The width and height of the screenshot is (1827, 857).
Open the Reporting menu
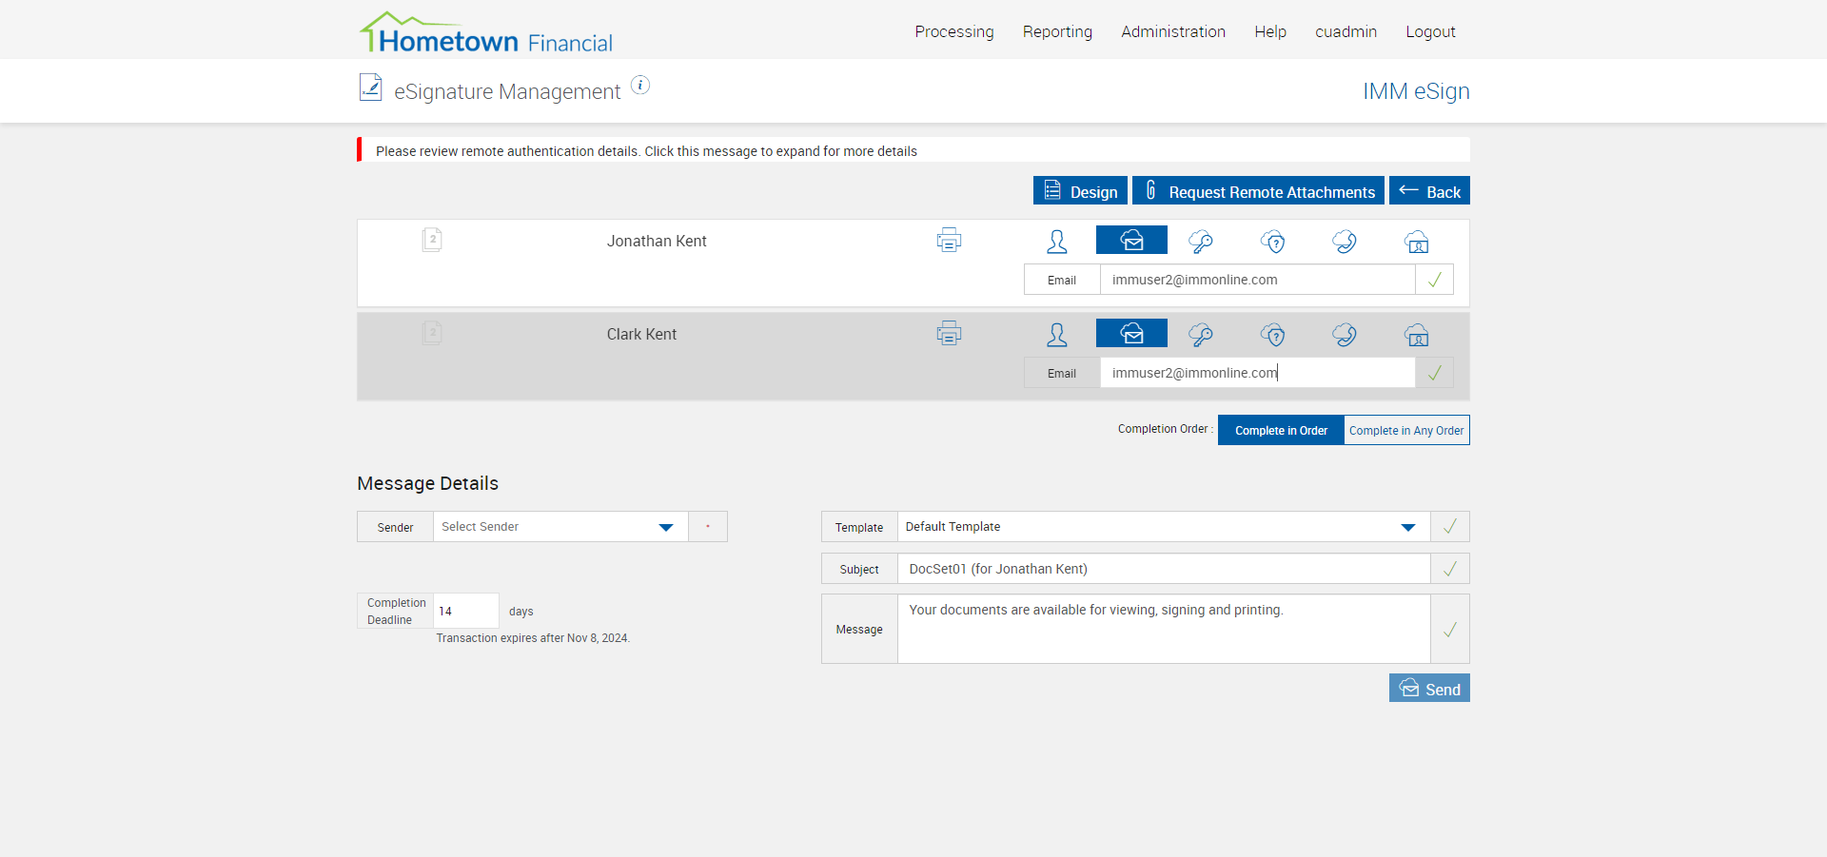[1057, 31]
